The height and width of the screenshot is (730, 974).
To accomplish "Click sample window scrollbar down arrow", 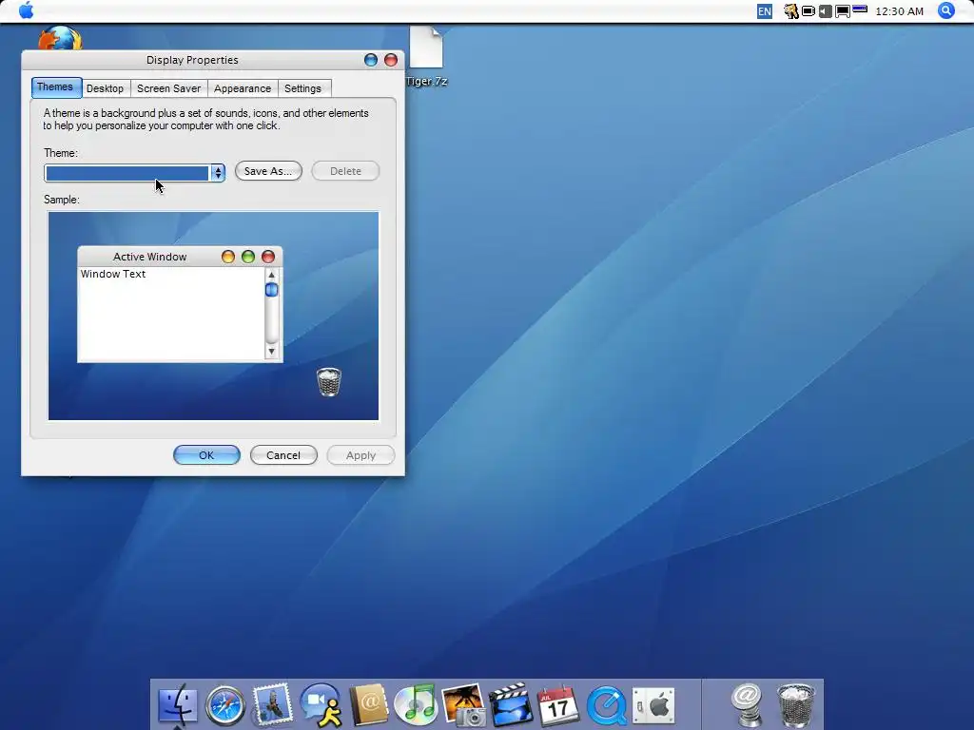I will coord(271,352).
